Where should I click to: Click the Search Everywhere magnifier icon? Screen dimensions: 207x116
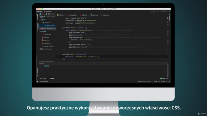tap(169, 12)
